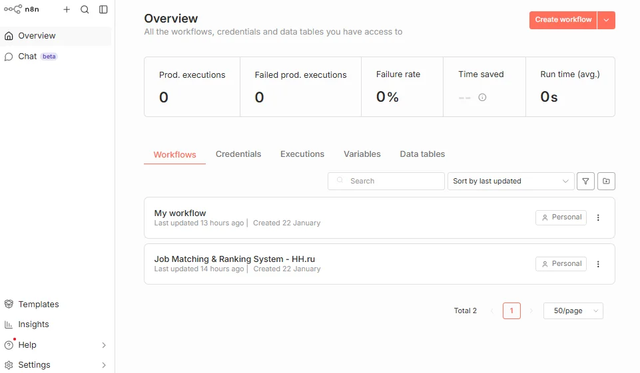
Task: Collapse sidebar using the panel toggle icon
Action: [x=103, y=9]
